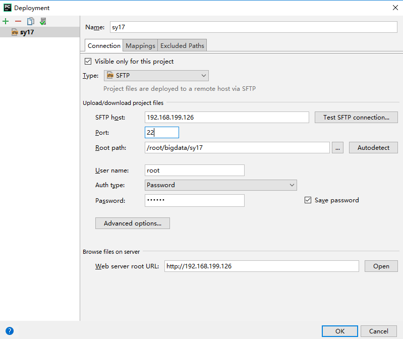Focus the Web server root URL field

click(261, 266)
